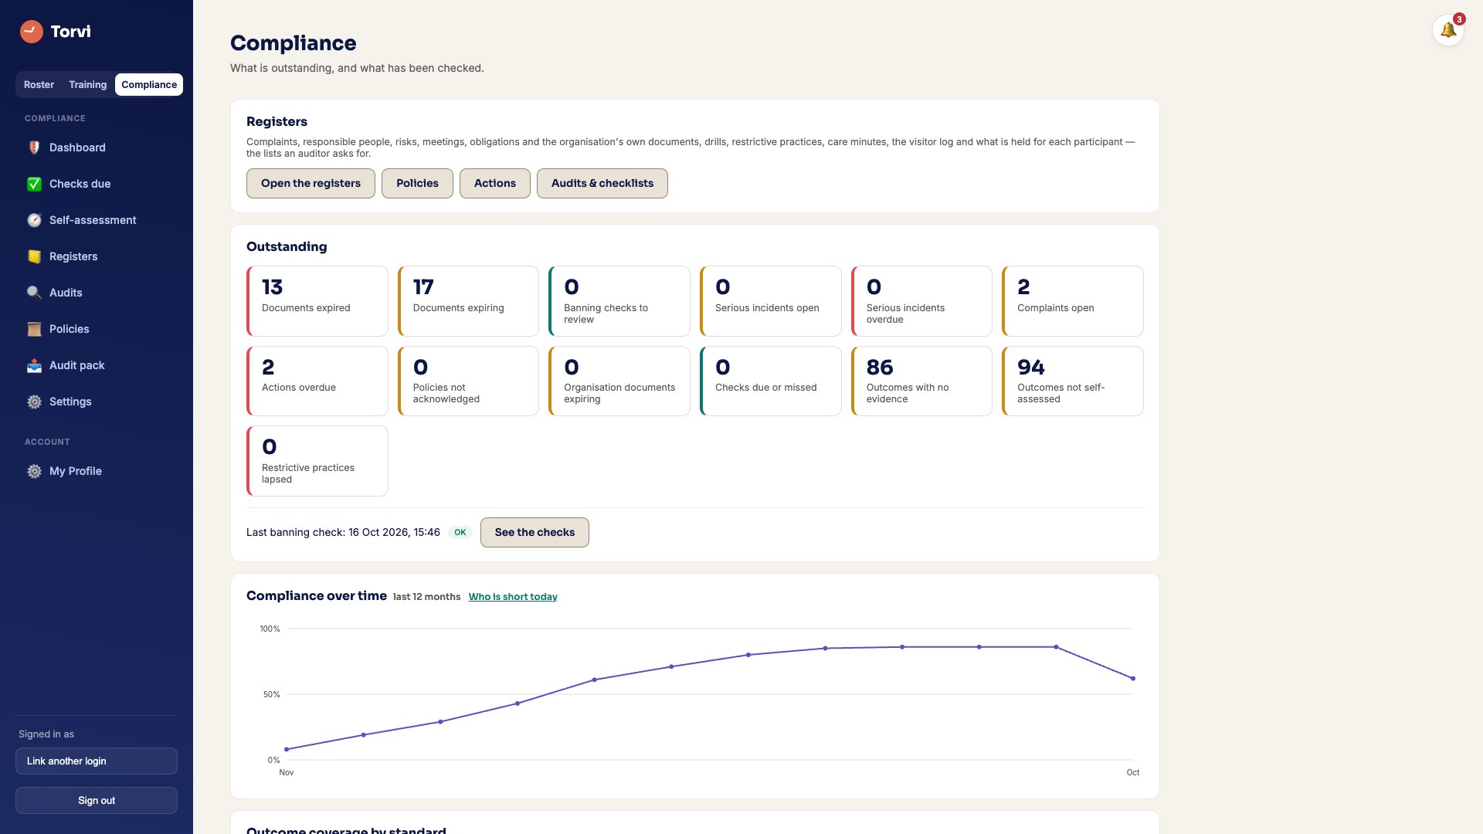Click the Torvi logo icon
1483x834 pixels.
coord(32,32)
